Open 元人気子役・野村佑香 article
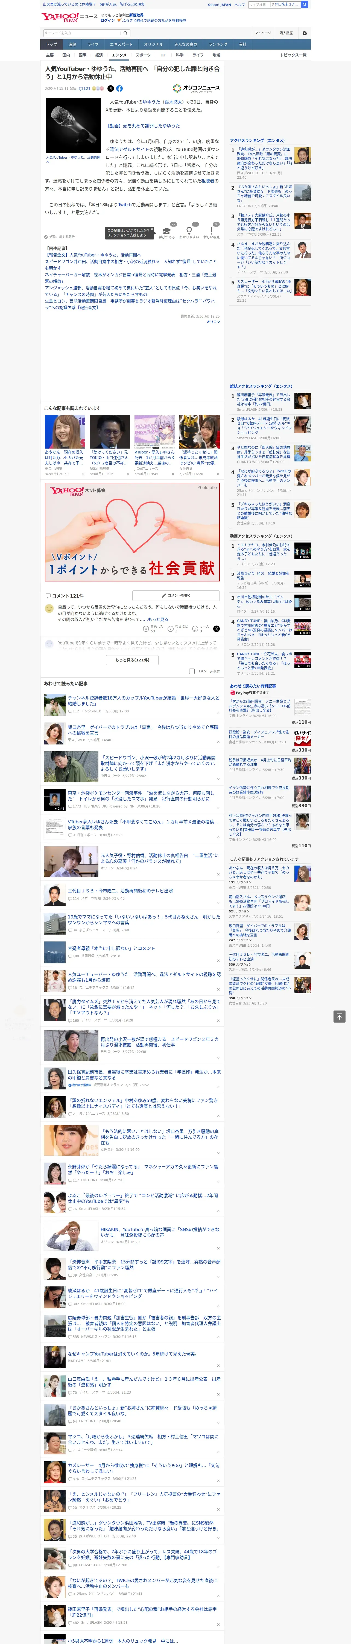This screenshot has height=1644, width=351. pyautogui.click(x=159, y=858)
